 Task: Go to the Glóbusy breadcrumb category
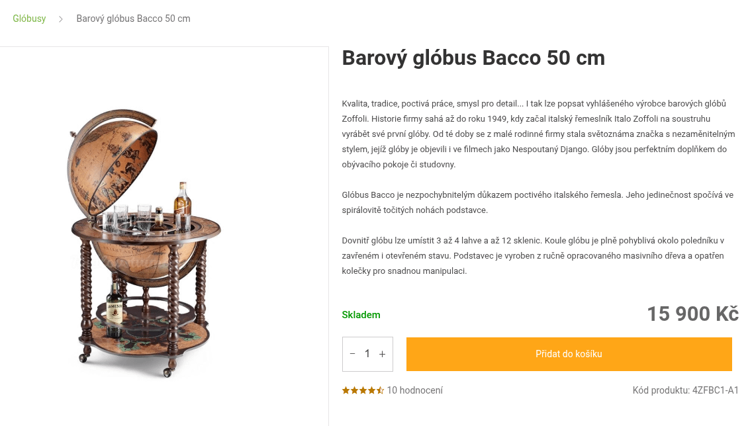click(x=29, y=19)
